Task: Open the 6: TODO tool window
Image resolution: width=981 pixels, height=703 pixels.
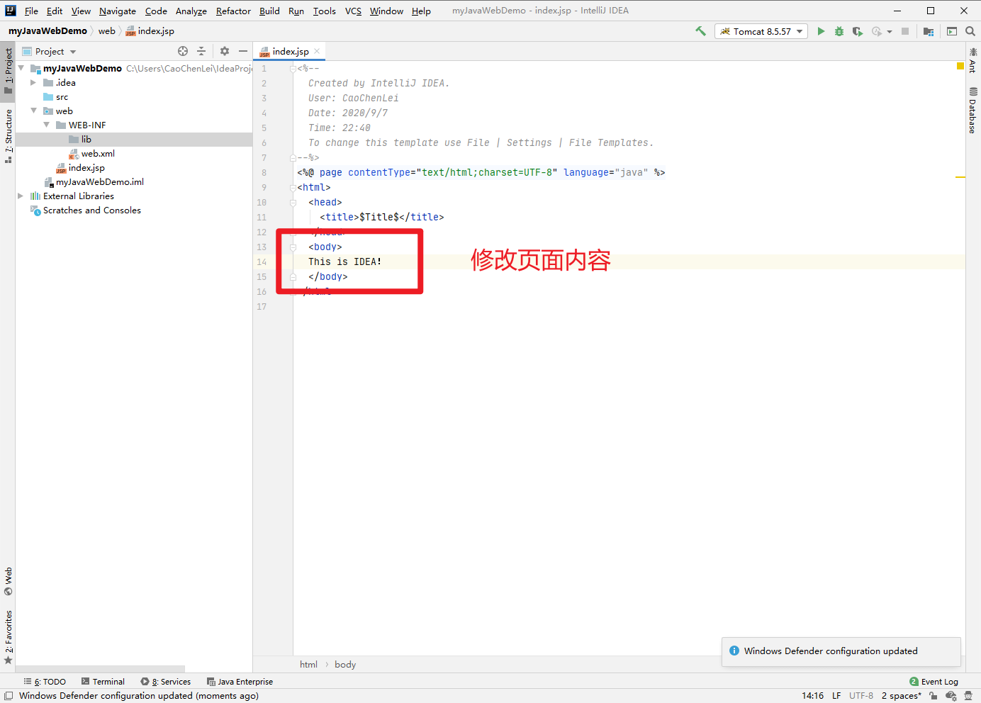Action: click(x=45, y=682)
